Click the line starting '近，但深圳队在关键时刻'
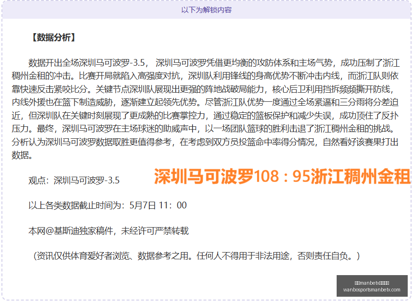The width and height of the screenshot is (413, 302). [205, 116]
